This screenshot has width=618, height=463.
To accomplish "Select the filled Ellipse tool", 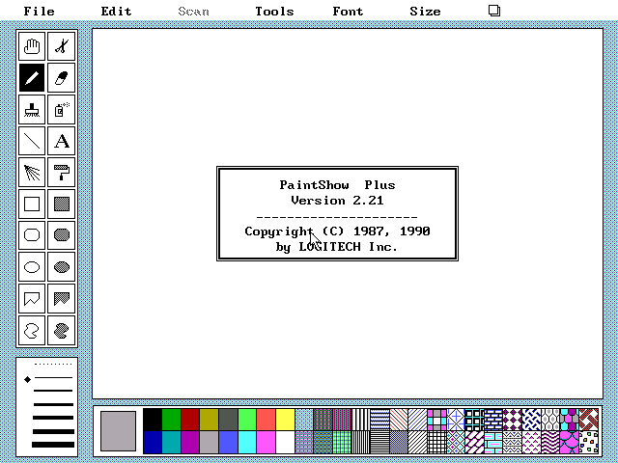I will tap(62, 267).
